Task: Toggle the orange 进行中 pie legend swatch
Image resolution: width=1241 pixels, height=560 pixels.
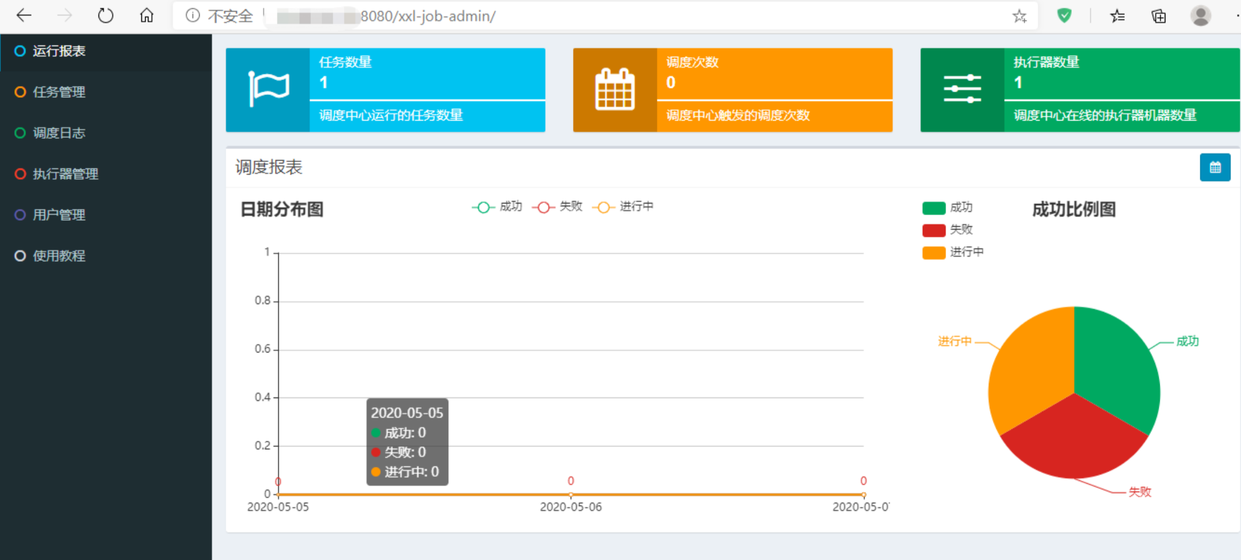Action: (934, 252)
